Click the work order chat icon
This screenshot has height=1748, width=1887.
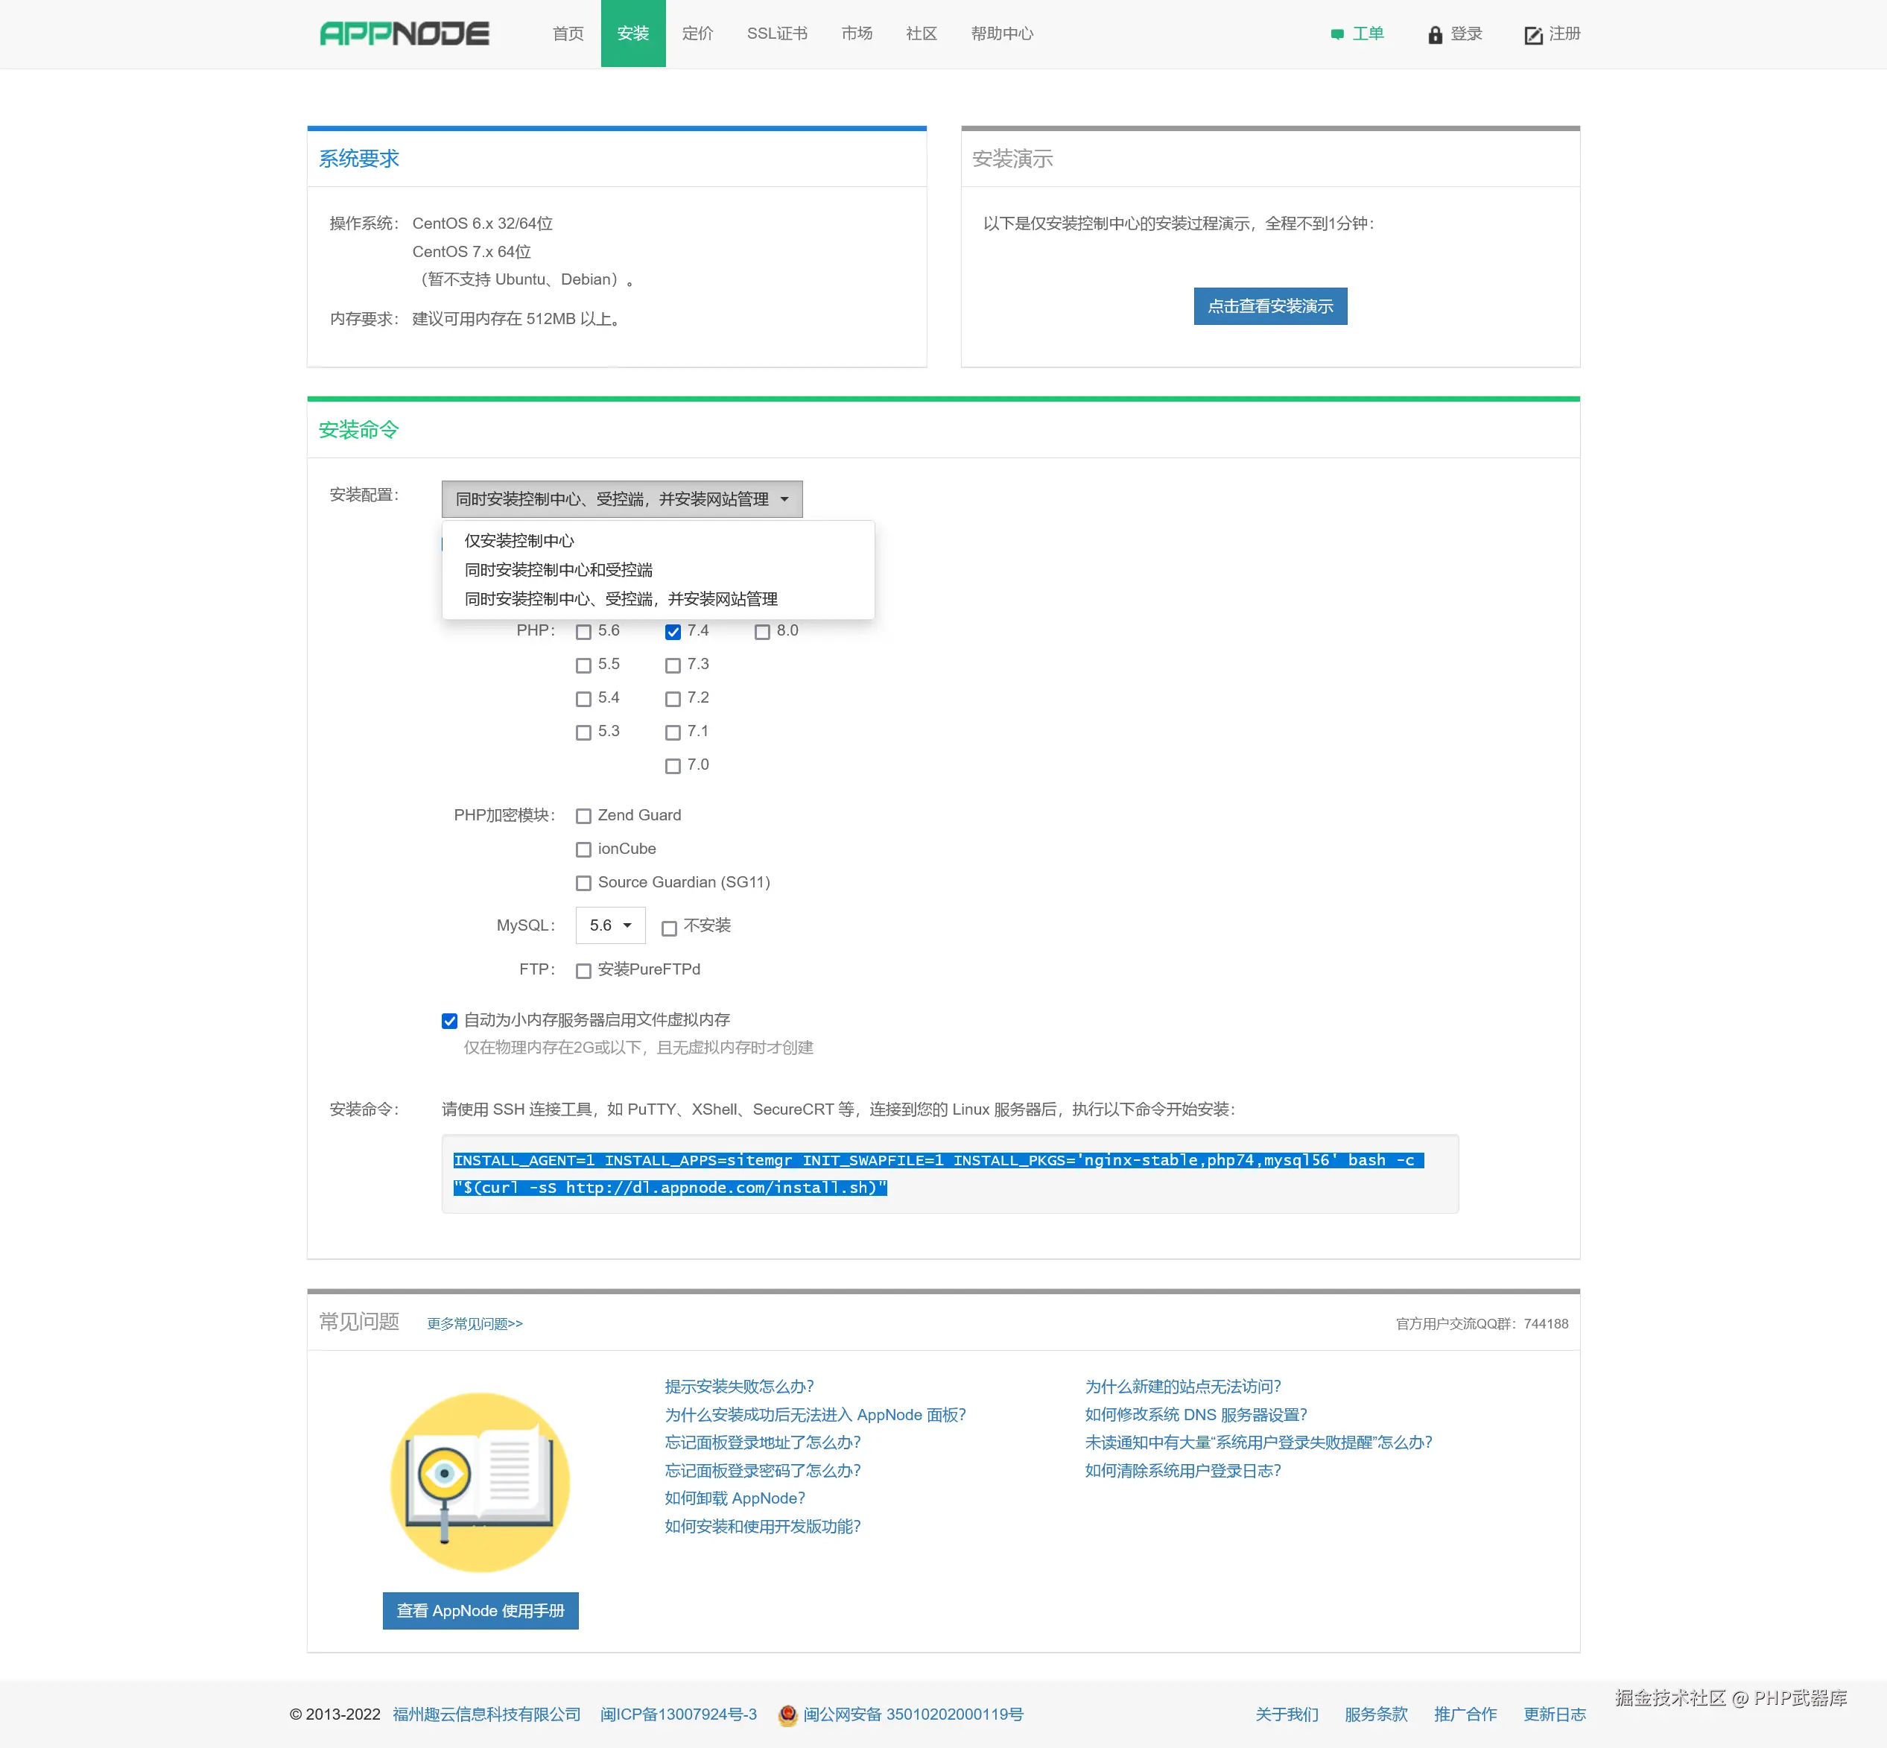coord(1336,35)
